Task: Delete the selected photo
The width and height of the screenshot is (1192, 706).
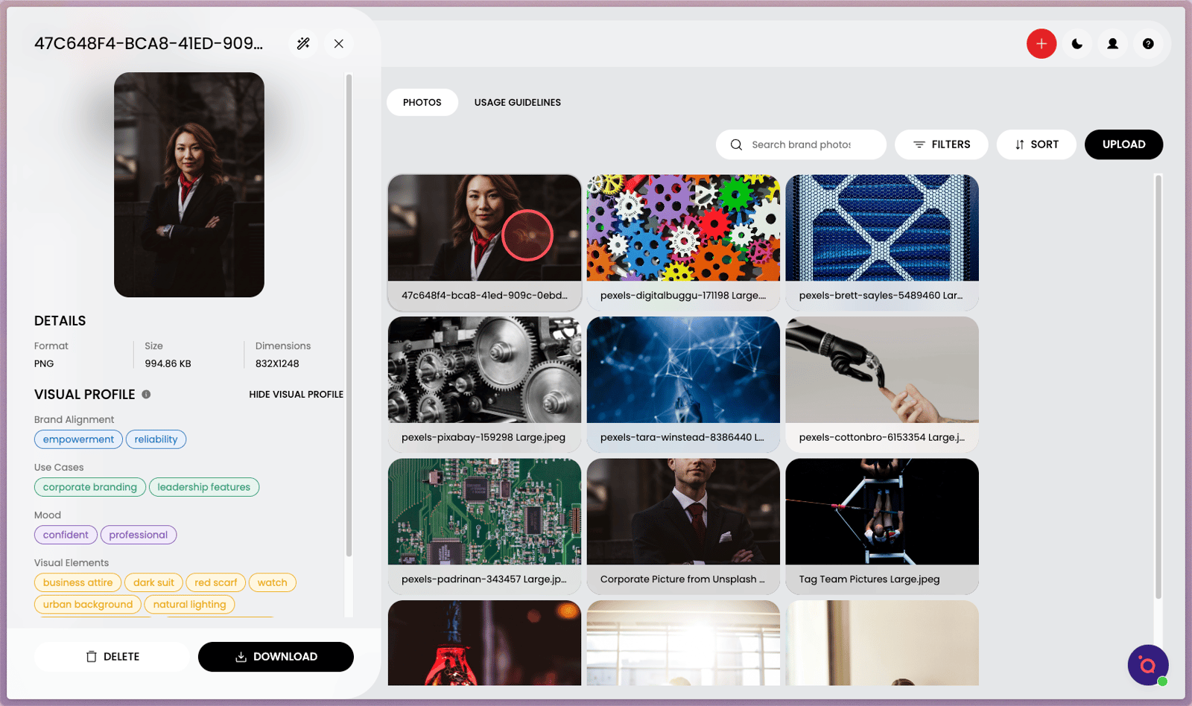Action: tap(112, 657)
